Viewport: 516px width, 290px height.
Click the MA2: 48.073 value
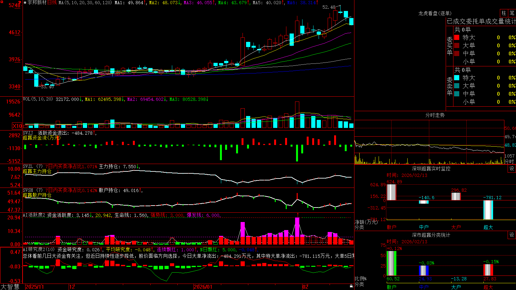pyautogui.click(x=164, y=3)
